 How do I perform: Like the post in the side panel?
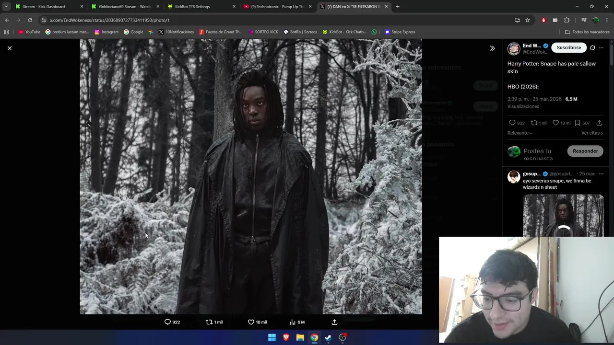[x=555, y=123]
